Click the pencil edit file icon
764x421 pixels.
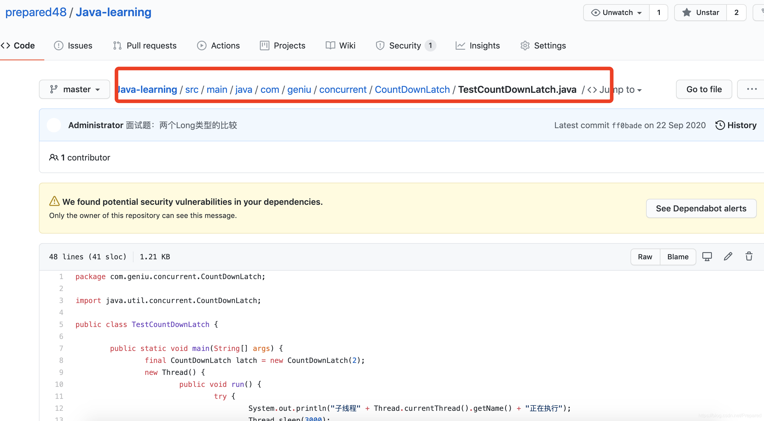tap(728, 257)
